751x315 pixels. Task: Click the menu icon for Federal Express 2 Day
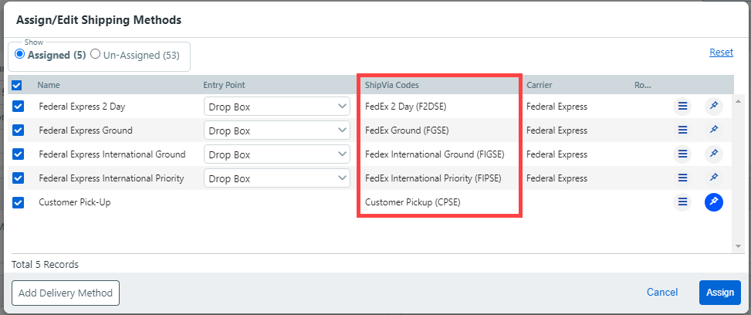click(682, 107)
